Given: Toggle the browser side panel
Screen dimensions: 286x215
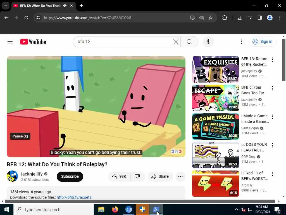Looking at the screenshot, I should (259, 18).
